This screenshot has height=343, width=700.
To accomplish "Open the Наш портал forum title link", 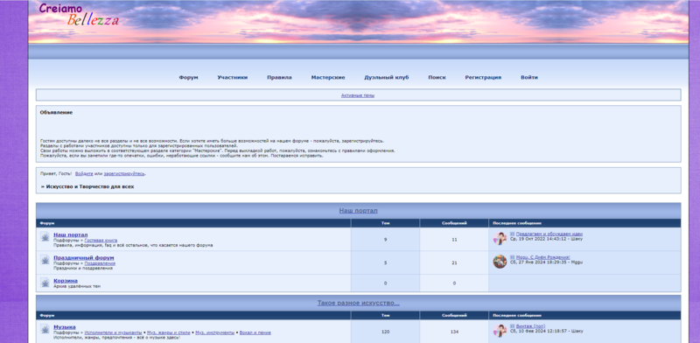I will coord(71,234).
